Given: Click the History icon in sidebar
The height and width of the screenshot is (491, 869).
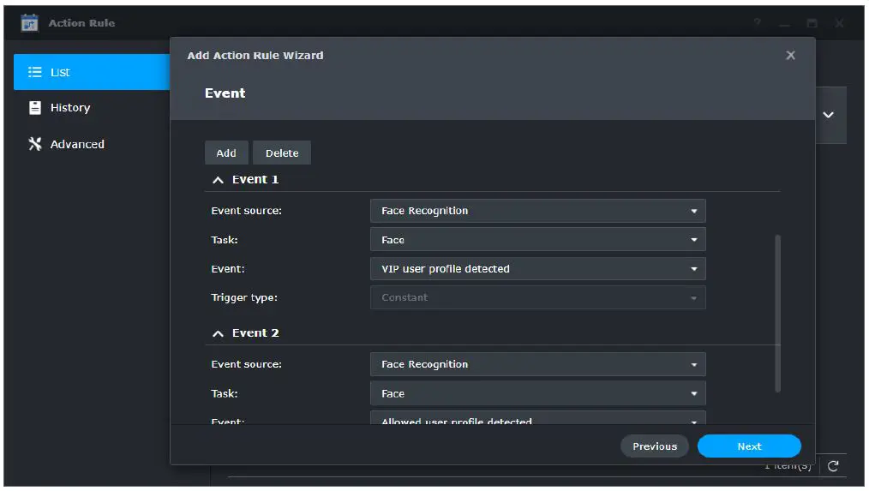Looking at the screenshot, I should [x=35, y=108].
